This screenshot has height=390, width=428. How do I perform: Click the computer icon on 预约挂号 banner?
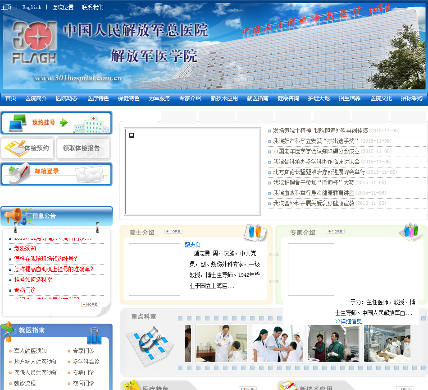[x=18, y=123]
